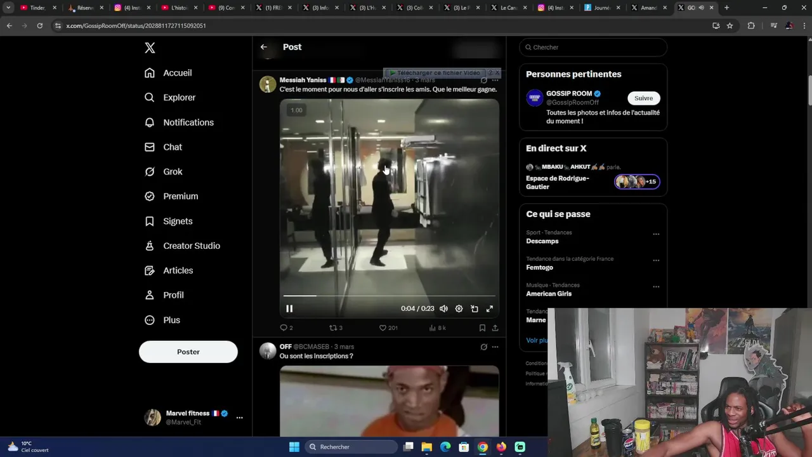Open Articles in the sidebar
The width and height of the screenshot is (812, 457).
click(x=169, y=271)
